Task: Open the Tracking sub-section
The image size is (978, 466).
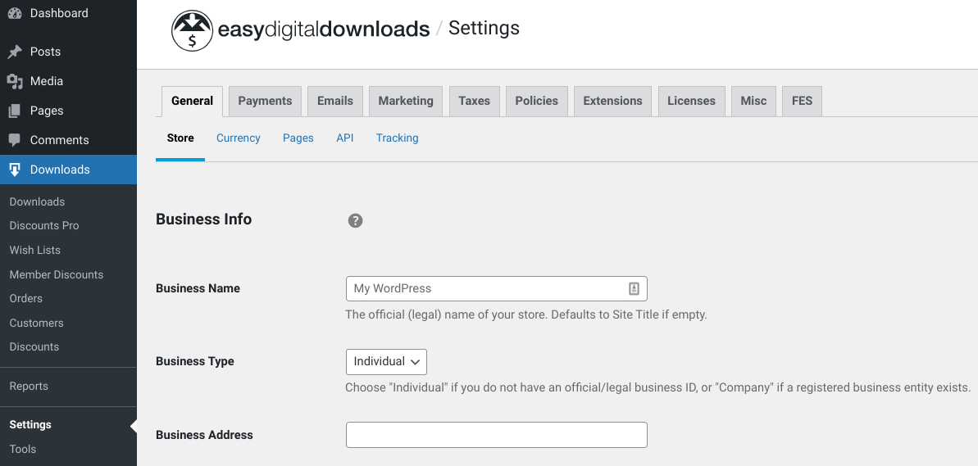Action: [398, 138]
